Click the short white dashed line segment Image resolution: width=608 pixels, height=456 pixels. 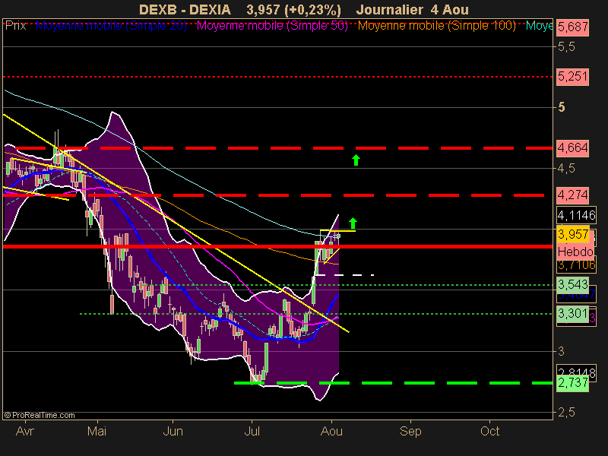tap(345, 275)
